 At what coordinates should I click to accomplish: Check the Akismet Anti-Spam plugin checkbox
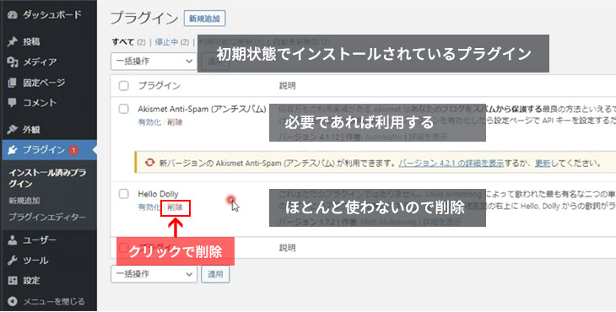[124, 109]
